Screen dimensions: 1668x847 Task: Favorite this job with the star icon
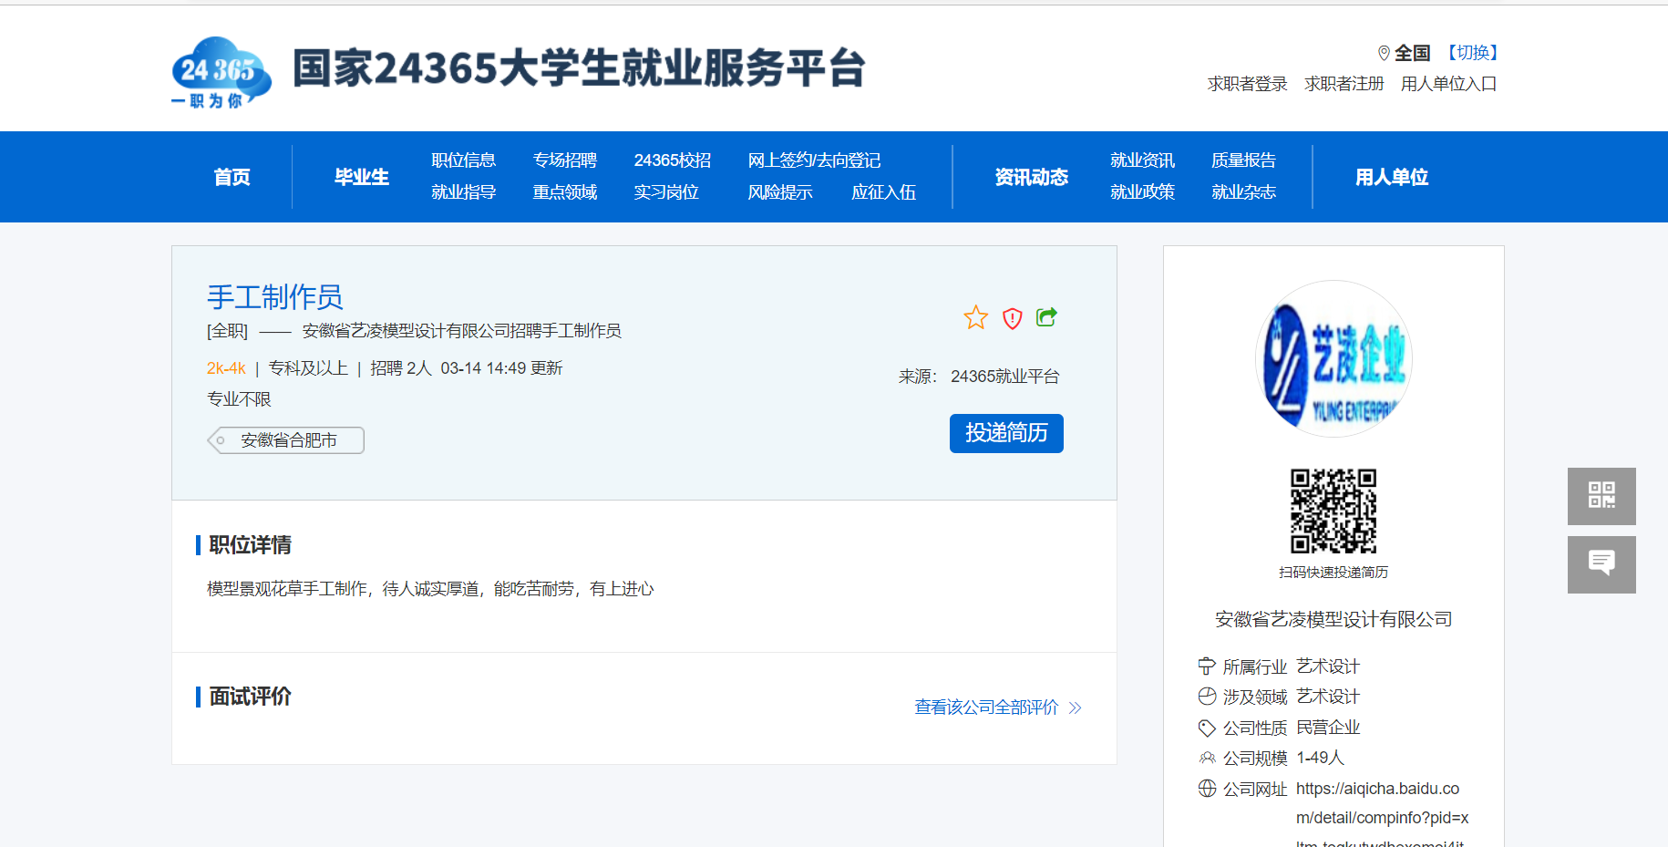click(976, 317)
